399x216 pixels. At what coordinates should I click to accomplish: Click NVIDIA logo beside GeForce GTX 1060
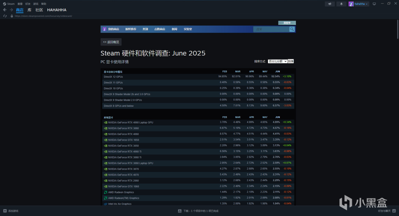coord(106,186)
